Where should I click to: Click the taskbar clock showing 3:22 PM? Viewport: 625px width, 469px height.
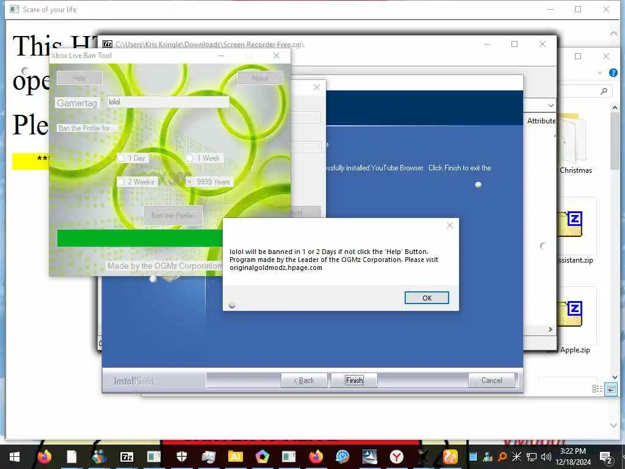[573, 457]
